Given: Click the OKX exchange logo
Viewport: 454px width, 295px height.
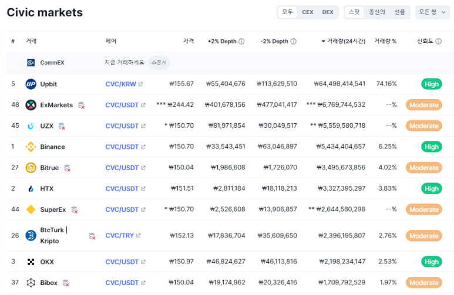Looking at the screenshot, I should coord(31,262).
